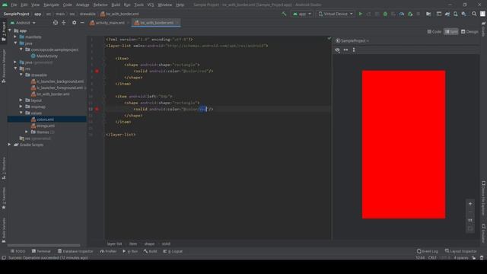Expand the layout folder
This screenshot has height=274, width=487.
coord(21,100)
